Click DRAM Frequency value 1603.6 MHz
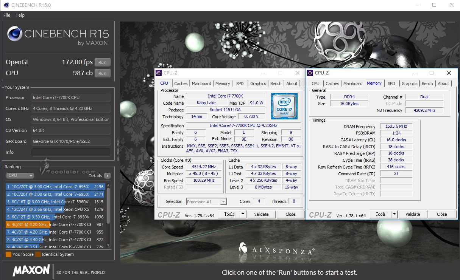This screenshot has width=460, height=280. (x=396, y=127)
